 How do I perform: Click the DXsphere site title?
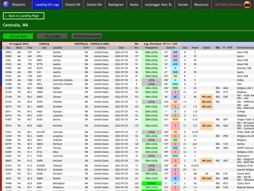coord(18,5)
